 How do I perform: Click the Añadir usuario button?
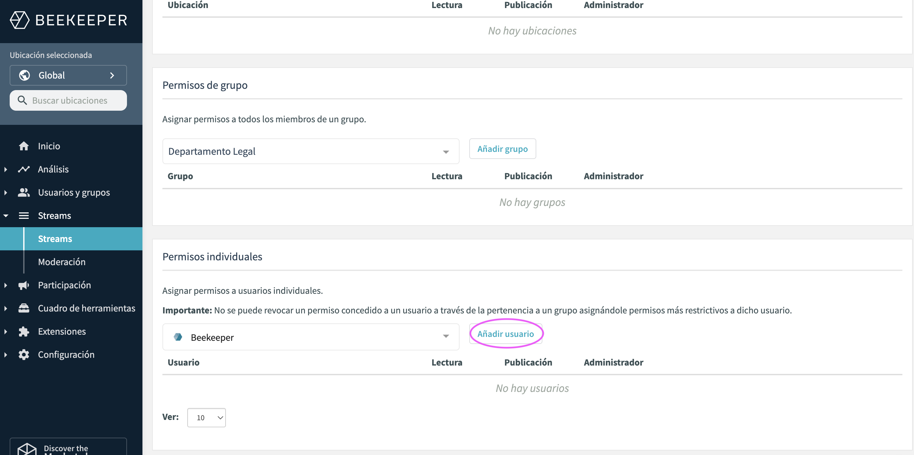coord(506,334)
